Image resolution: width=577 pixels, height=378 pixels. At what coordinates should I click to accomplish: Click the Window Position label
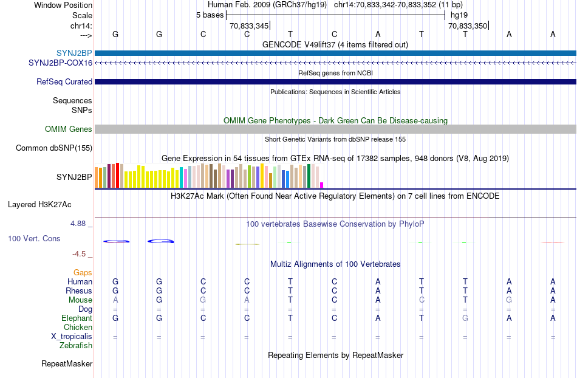tap(63, 5)
